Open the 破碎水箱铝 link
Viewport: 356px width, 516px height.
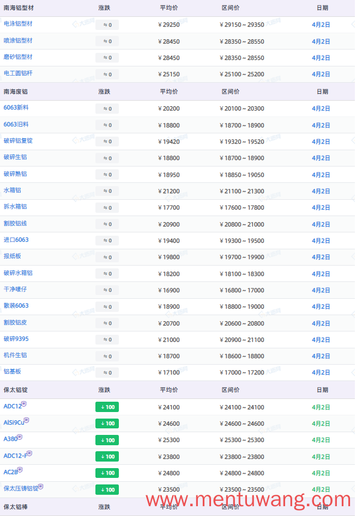[18, 273]
